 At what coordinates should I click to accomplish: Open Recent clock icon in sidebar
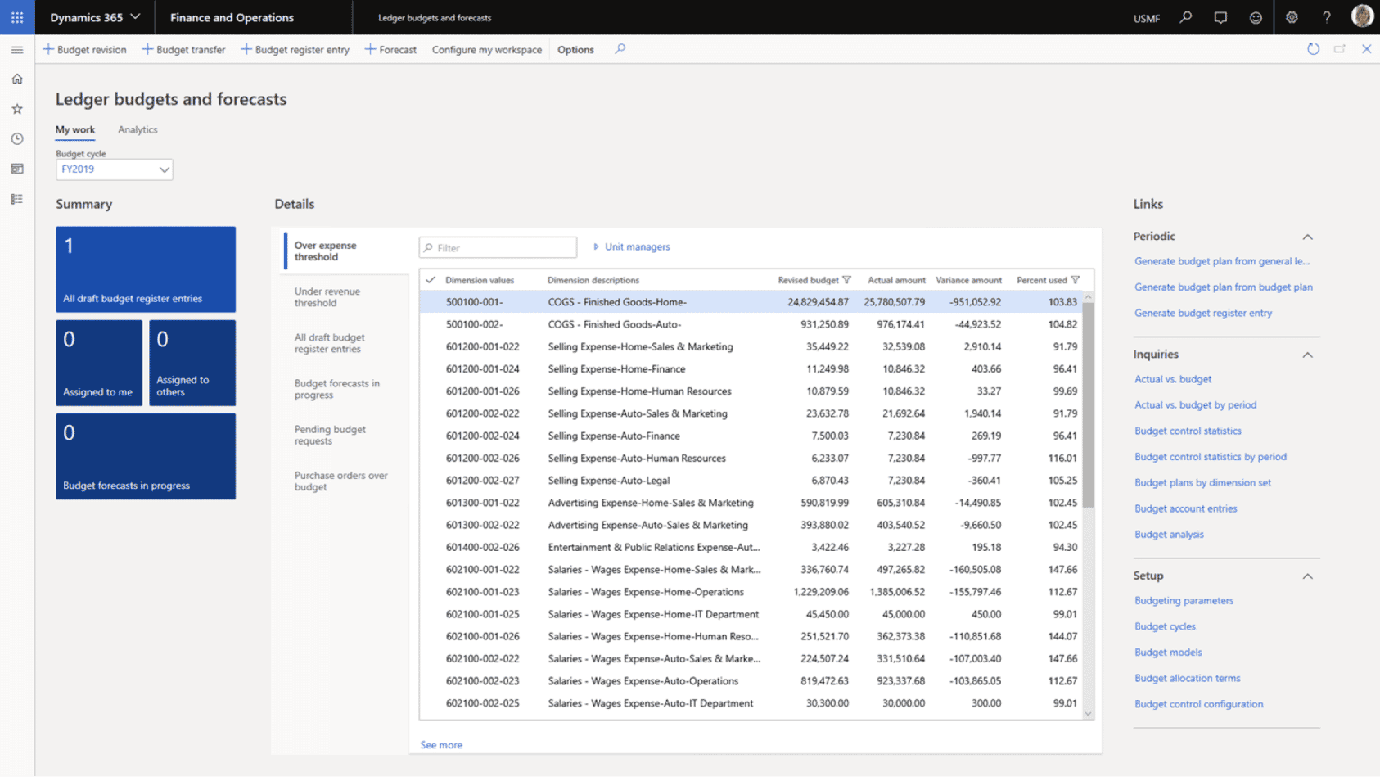(x=17, y=139)
